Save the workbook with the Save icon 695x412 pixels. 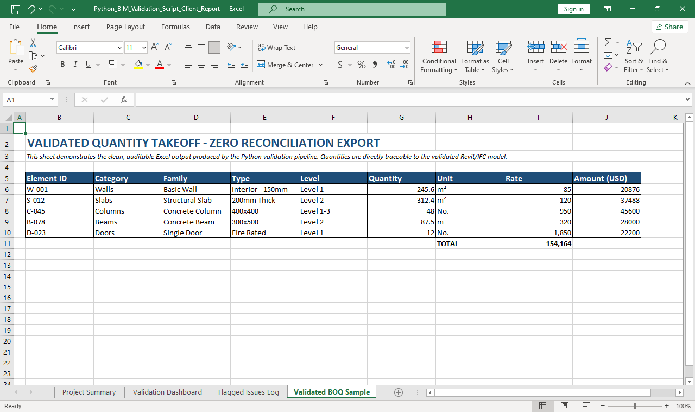coord(16,9)
